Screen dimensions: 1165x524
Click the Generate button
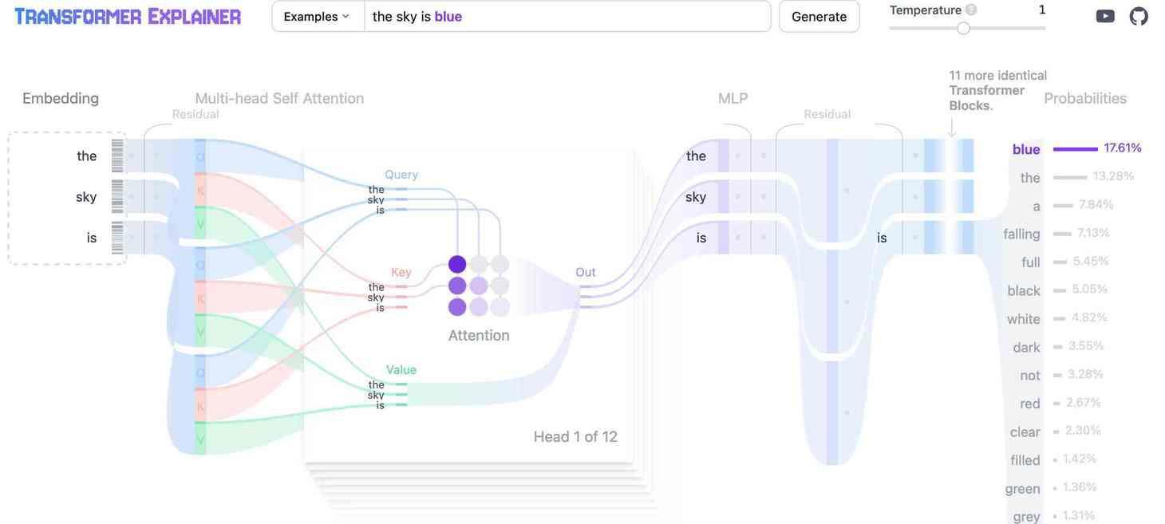[819, 16]
